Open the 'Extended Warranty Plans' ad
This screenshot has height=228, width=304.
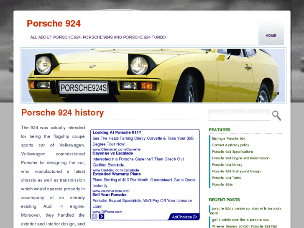pos(117,174)
